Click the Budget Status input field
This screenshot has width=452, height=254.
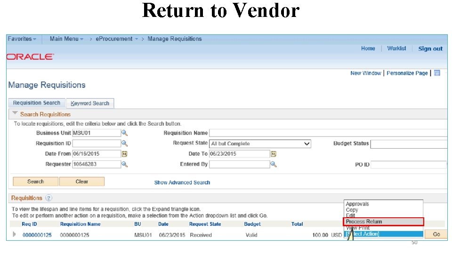coord(409,144)
